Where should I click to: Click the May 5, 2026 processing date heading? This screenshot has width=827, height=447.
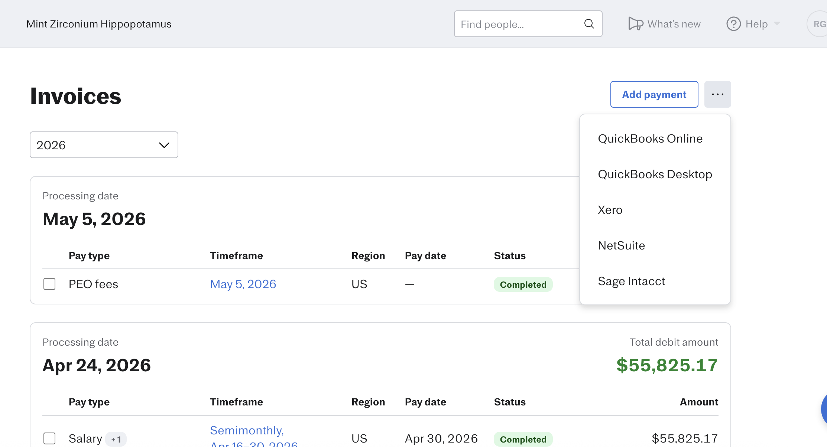point(94,219)
